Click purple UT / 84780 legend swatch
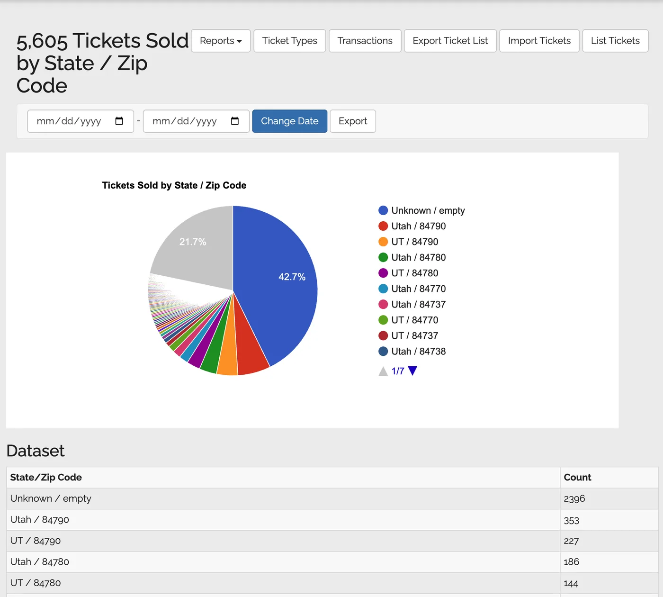Screen dimensions: 663x597 383,273
